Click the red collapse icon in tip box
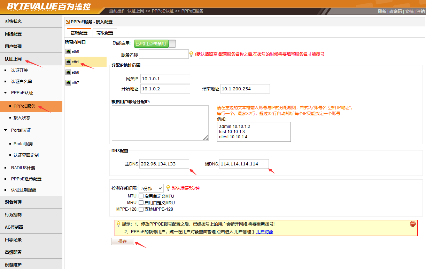Viewport: 426px width, 269px height. tap(413, 224)
